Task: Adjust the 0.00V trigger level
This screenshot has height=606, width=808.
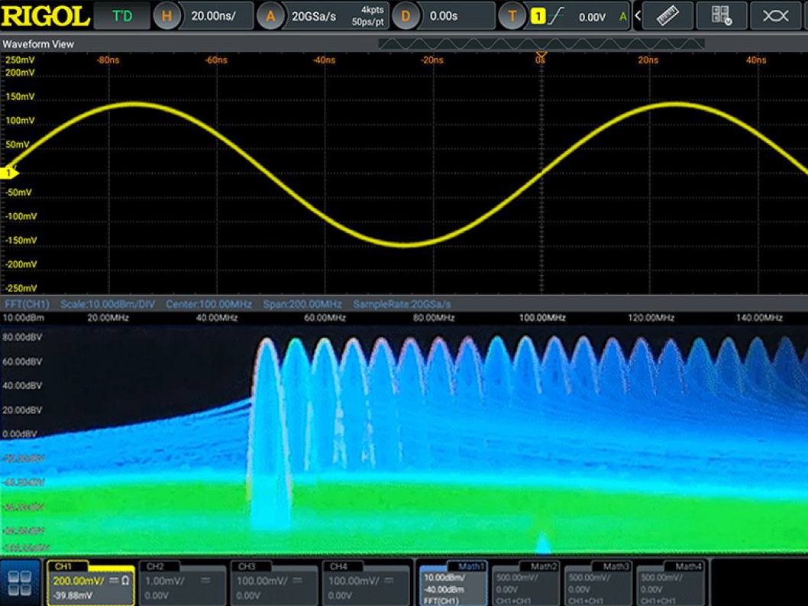Action: pos(592,17)
